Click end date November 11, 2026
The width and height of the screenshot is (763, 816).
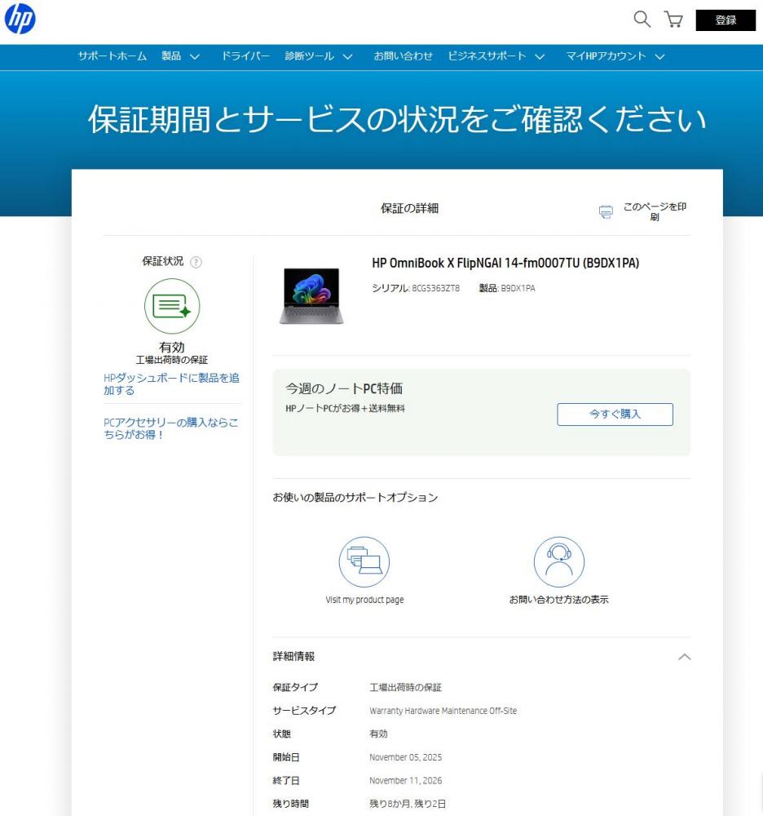tap(405, 781)
